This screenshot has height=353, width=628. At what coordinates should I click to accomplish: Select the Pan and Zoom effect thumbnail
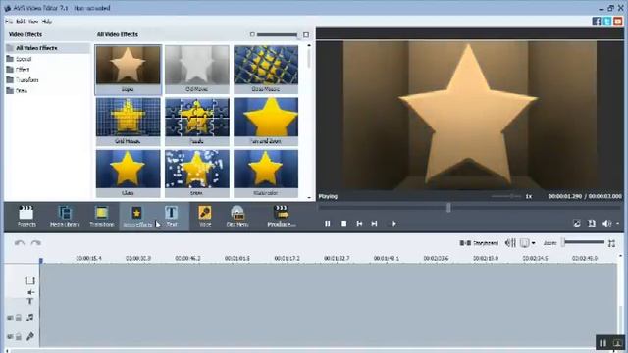(x=266, y=122)
